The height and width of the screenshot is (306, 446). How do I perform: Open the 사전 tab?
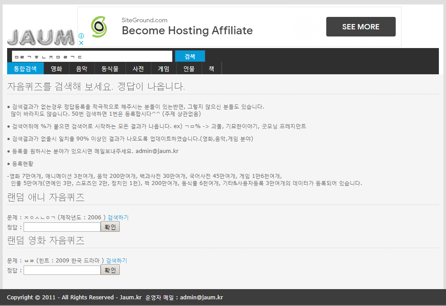[x=138, y=68]
